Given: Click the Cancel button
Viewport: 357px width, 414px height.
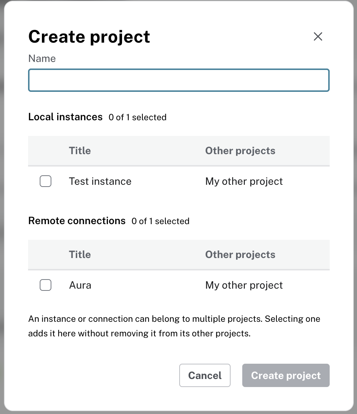Looking at the screenshot, I should pyautogui.click(x=205, y=375).
